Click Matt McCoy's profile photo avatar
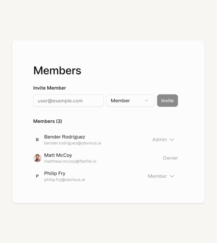The height and width of the screenshot is (243, 217). pyautogui.click(x=37, y=158)
